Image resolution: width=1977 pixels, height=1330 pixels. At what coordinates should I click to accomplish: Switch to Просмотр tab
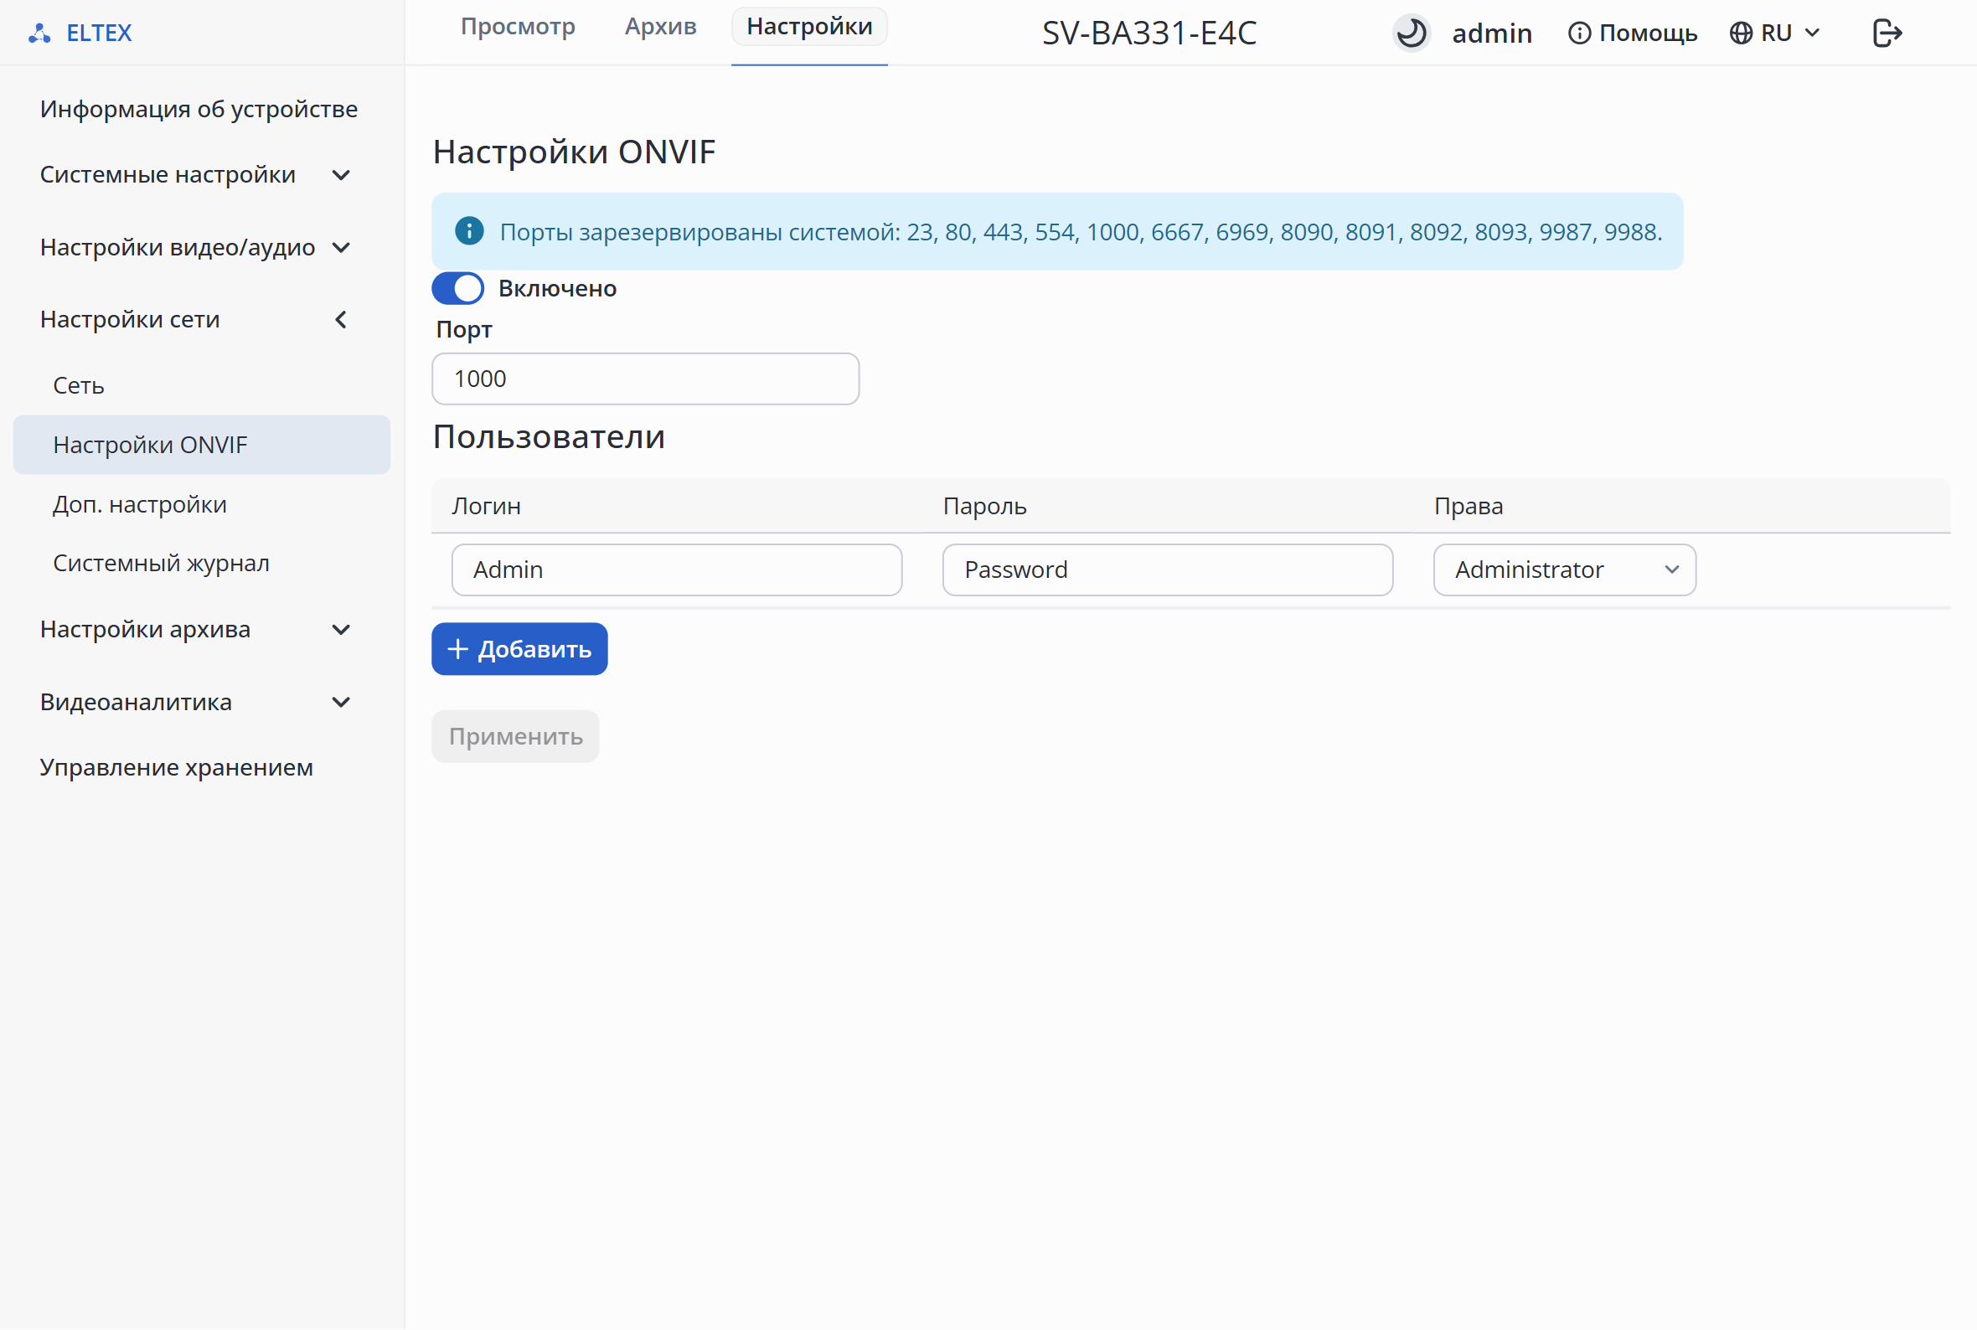point(518,26)
